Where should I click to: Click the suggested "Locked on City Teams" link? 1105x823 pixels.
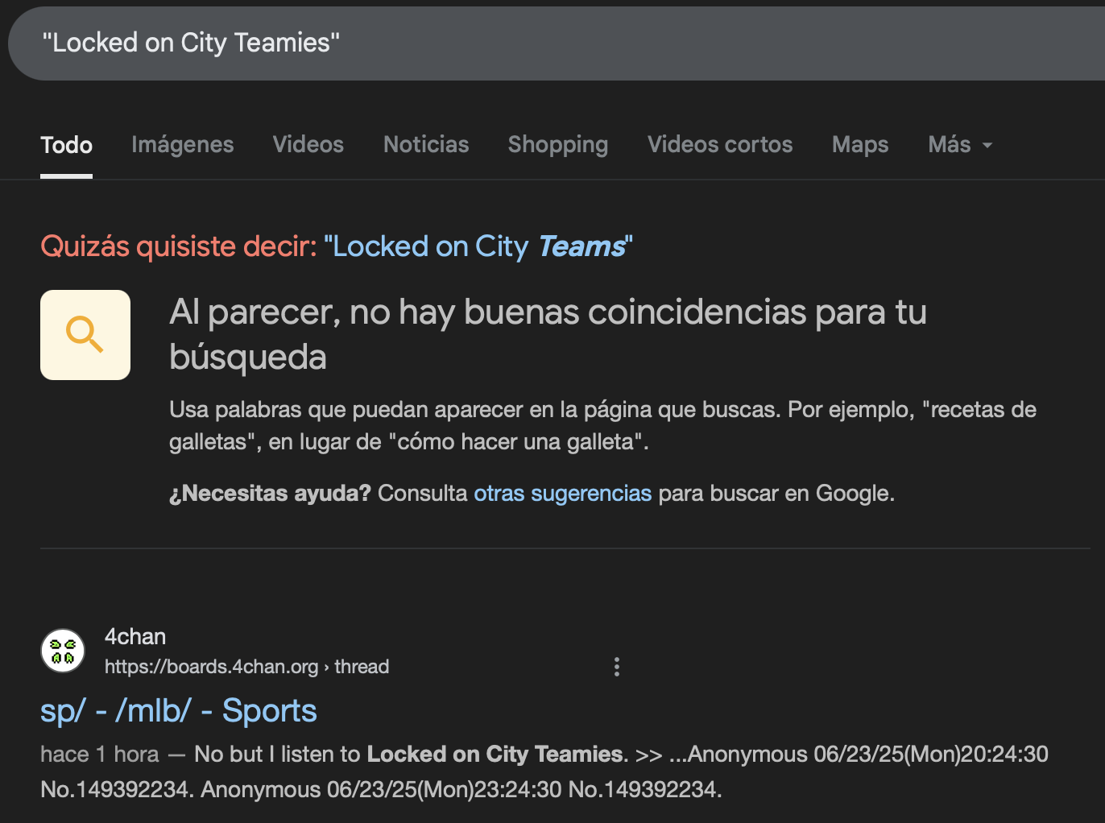[x=478, y=246]
